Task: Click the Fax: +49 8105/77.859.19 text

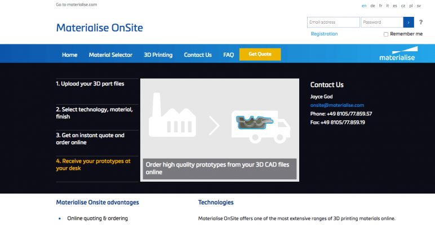Action: coord(338,122)
